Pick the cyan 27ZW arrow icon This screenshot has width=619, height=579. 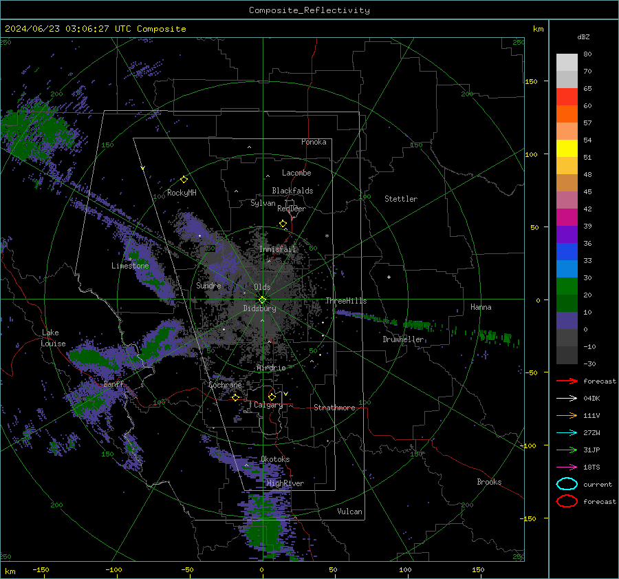point(567,433)
